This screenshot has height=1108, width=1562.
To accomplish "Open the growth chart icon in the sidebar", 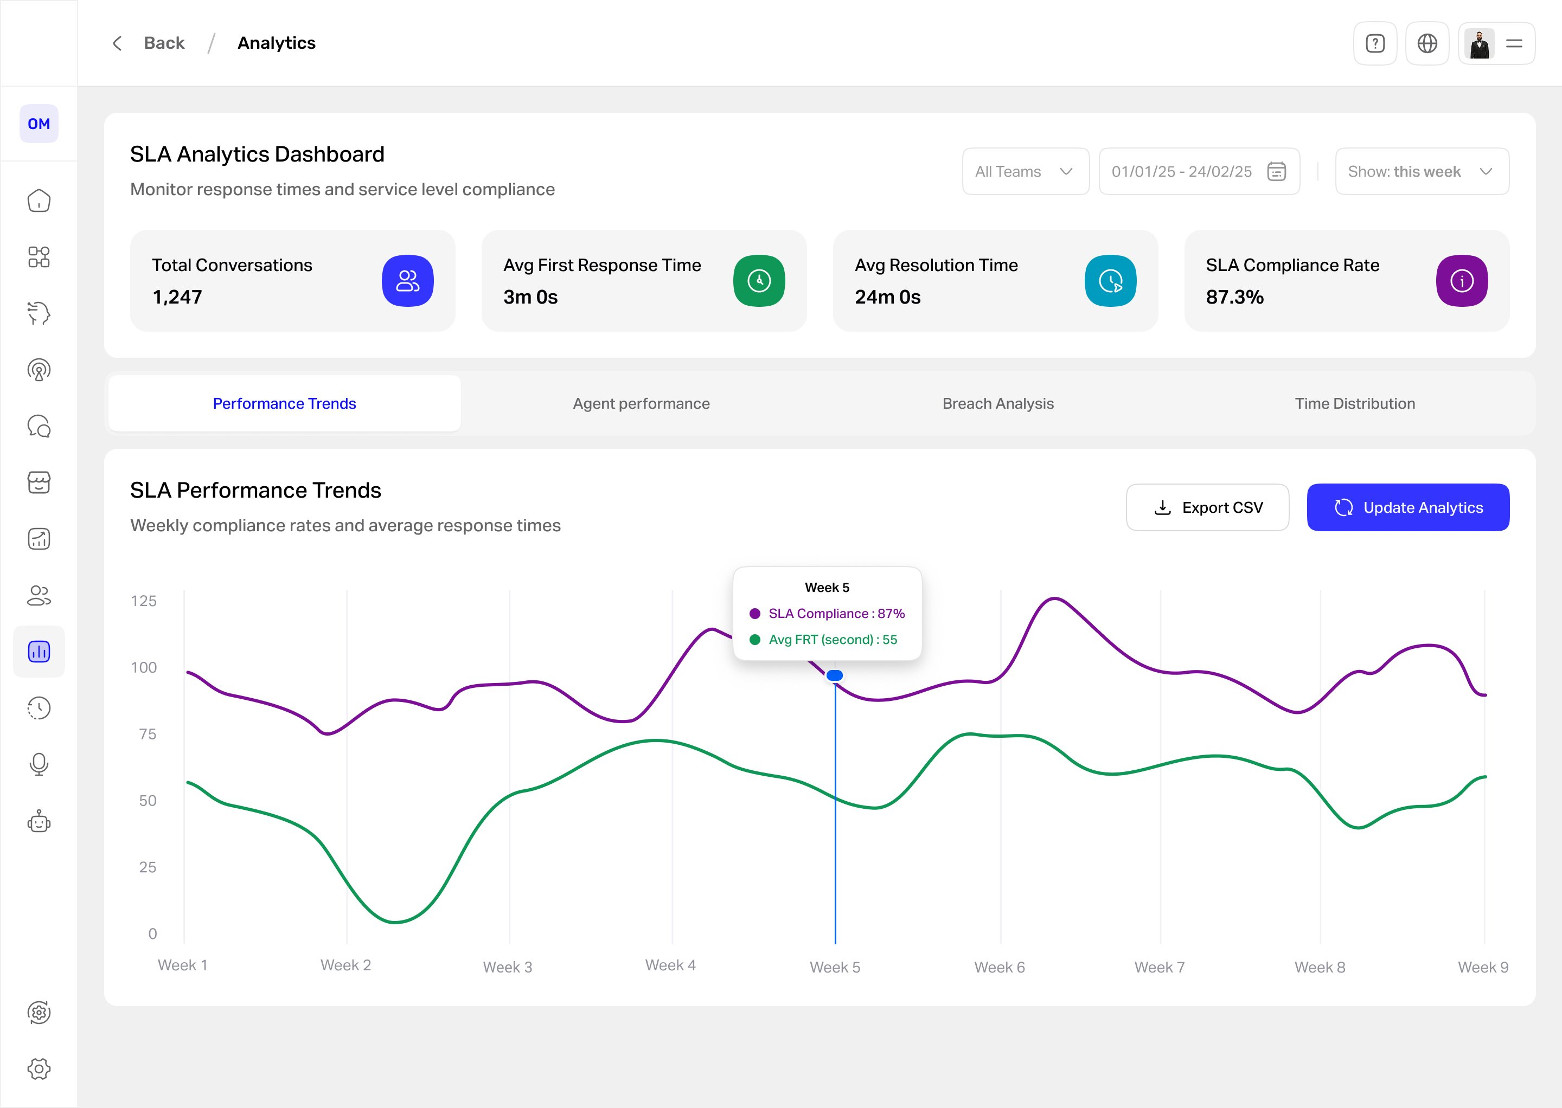I will 39,539.
